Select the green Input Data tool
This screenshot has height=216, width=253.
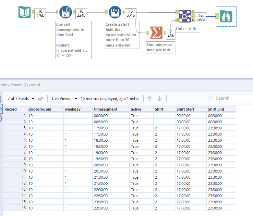click(24, 12)
